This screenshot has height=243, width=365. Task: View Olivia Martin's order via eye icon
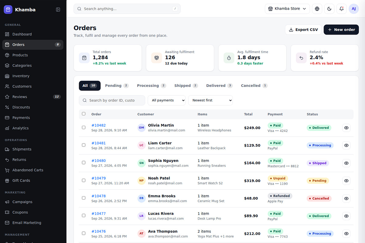346,128
